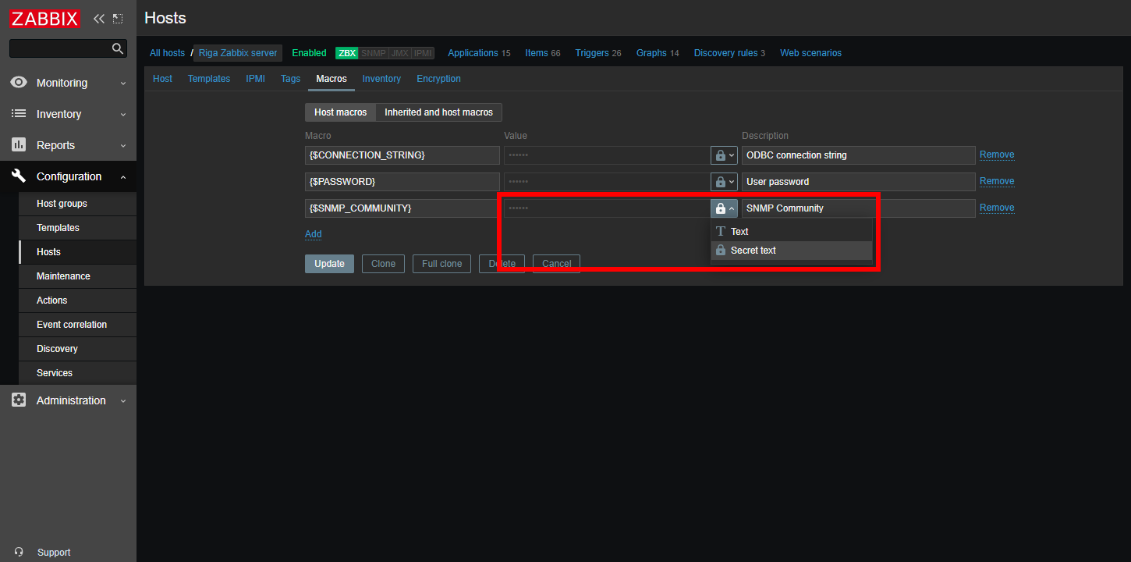Click the Administration gear icon
Viewport: 1131px width, 562px height.
coord(18,400)
